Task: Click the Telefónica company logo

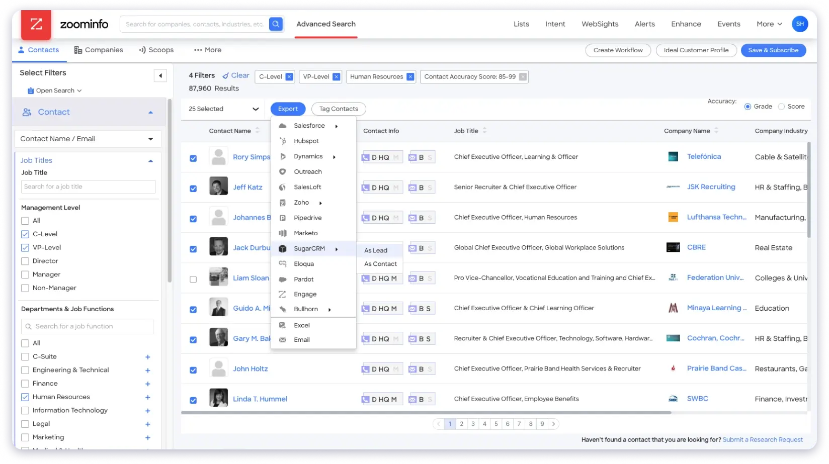Action: tap(673, 157)
